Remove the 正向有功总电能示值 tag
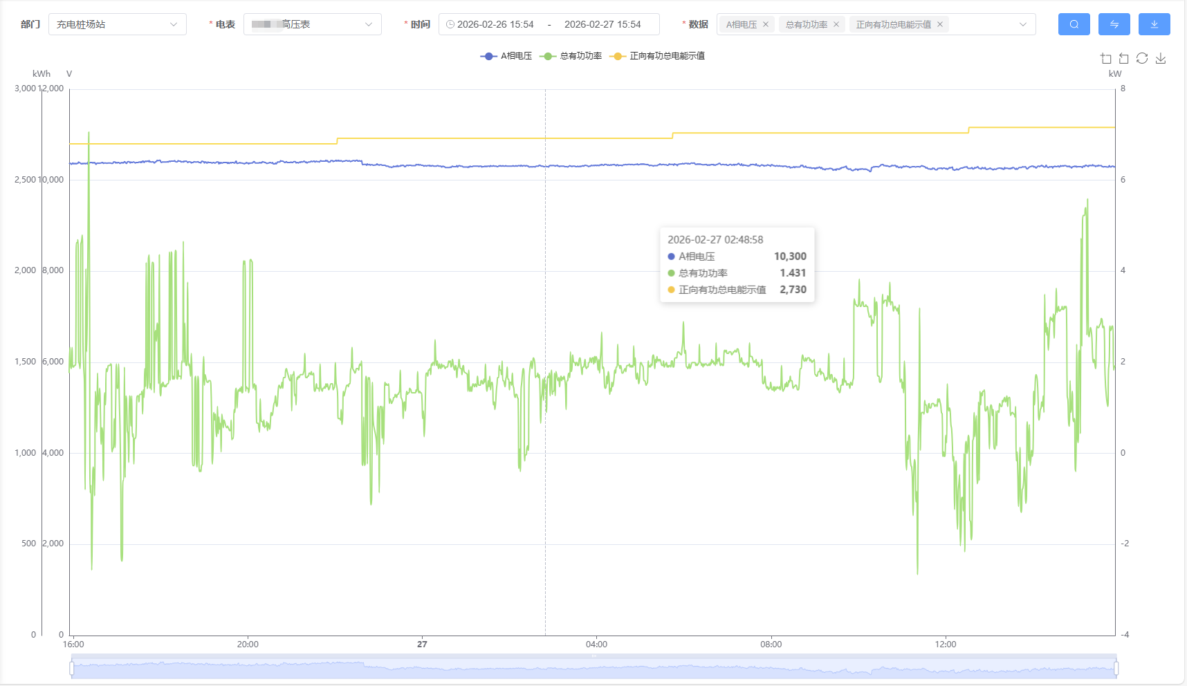The image size is (1187, 686). (940, 24)
